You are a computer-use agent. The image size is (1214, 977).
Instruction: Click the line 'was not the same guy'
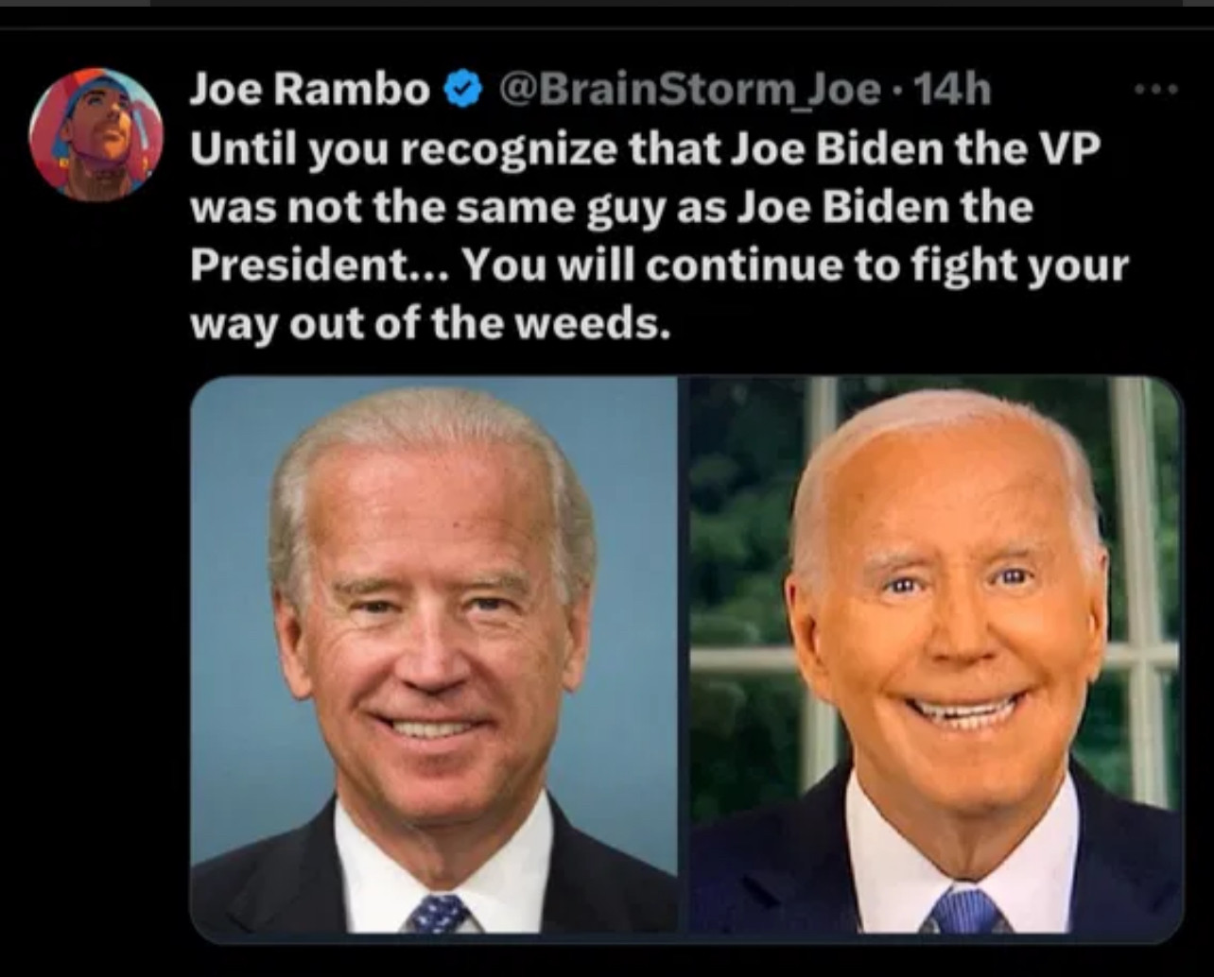coord(612,208)
